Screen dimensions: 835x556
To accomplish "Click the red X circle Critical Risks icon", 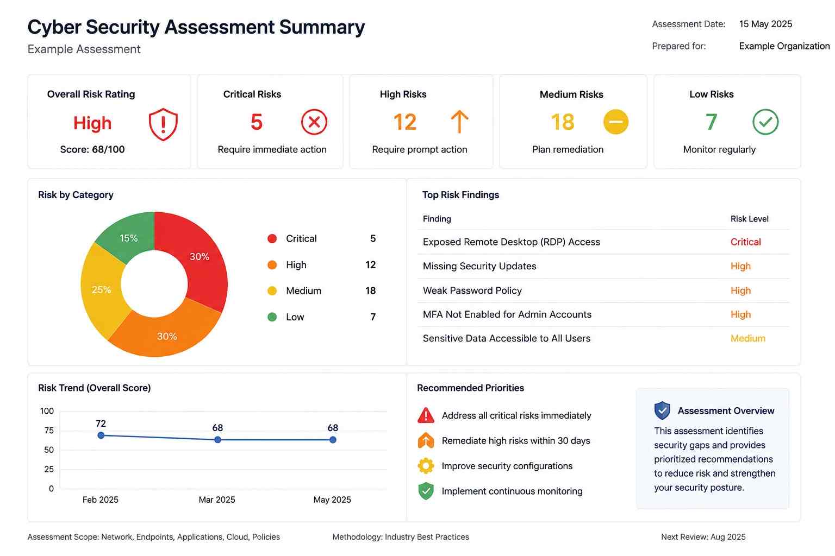I will (x=314, y=122).
